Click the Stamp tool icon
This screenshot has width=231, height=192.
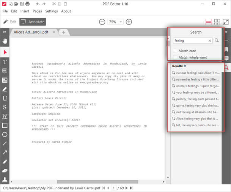(5, 180)
